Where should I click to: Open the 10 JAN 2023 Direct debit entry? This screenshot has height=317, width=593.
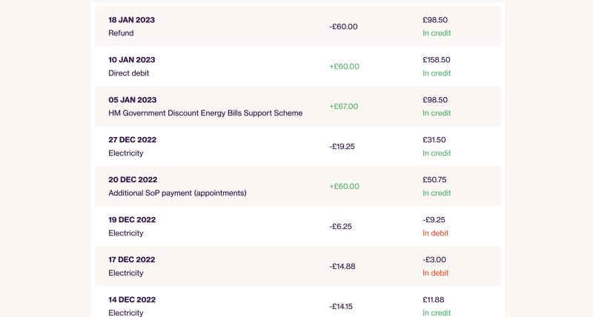[x=298, y=67]
